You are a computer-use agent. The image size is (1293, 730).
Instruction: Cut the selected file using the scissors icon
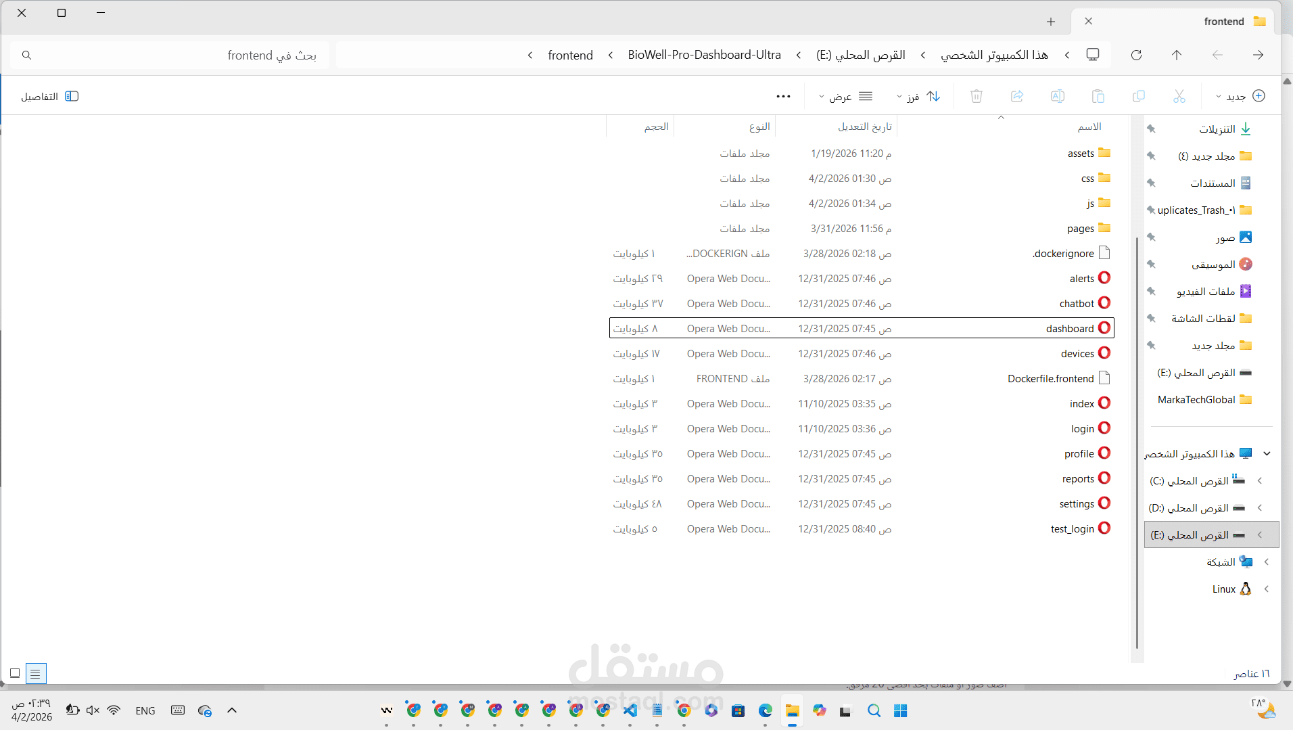point(1179,96)
